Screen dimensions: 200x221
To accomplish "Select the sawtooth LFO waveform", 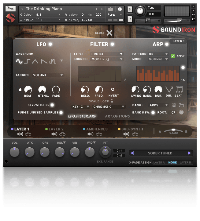I will point(44,61).
